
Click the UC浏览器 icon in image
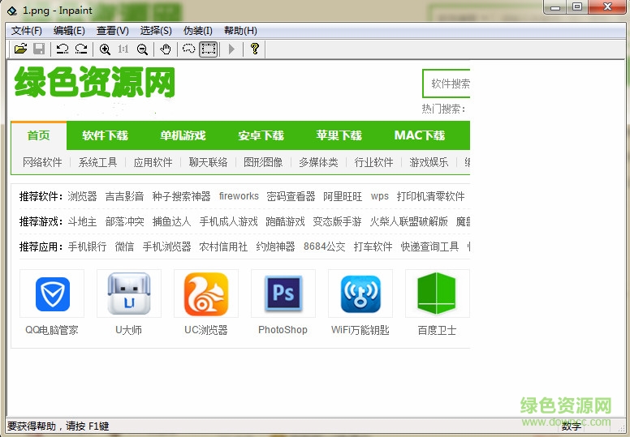tap(206, 293)
